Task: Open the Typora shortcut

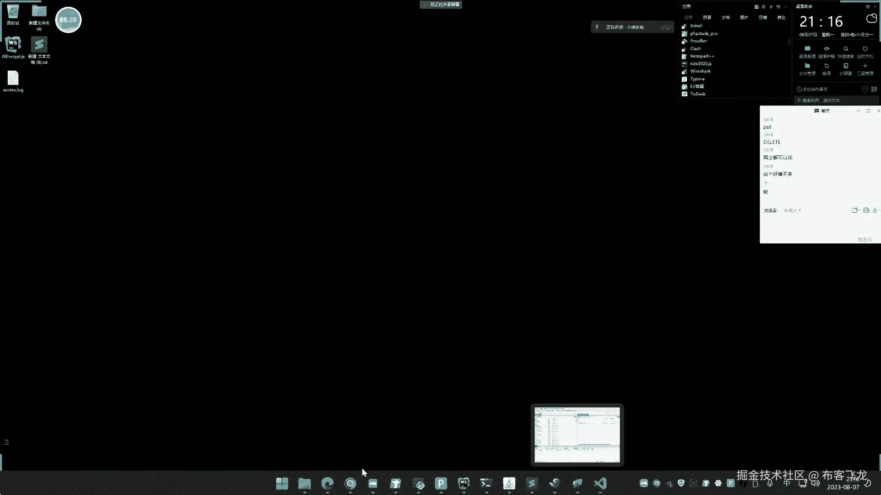Action: pos(697,79)
